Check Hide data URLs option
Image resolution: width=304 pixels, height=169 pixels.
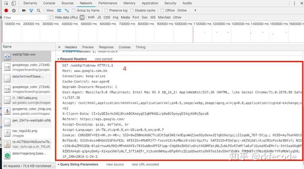pyautogui.click(x=52, y=17)
